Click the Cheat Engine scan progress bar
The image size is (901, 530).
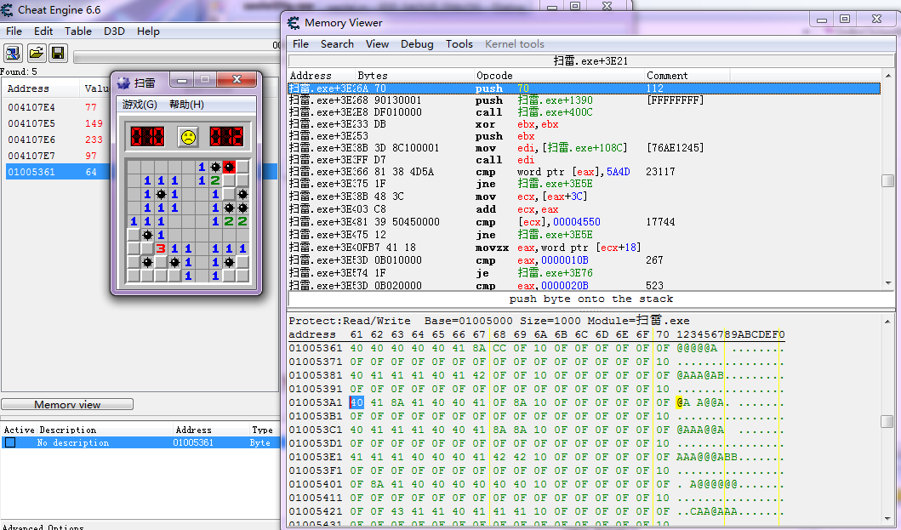(x=176, y=57)
